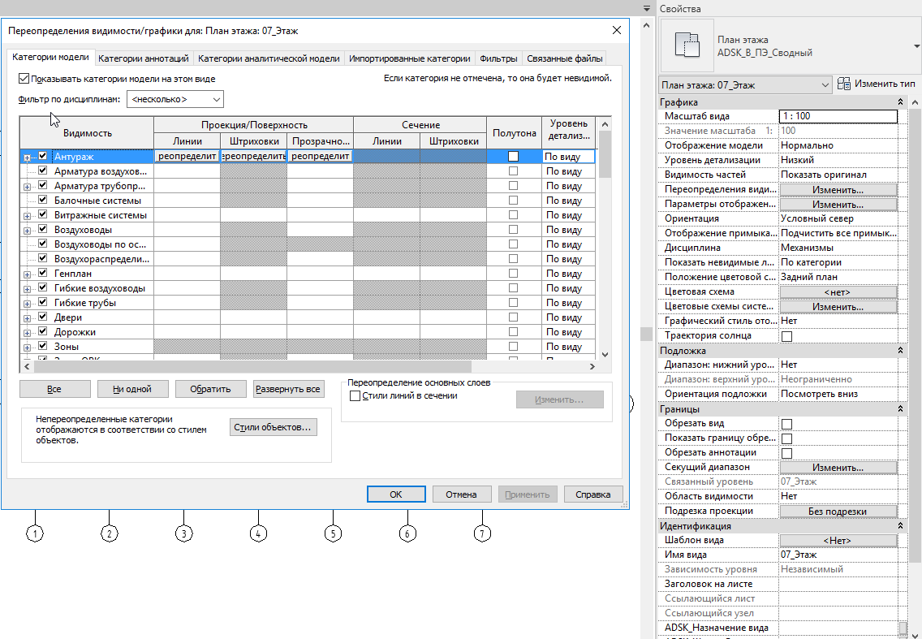The width and height of the screenshot is (922, 639).
Task: Click the Все button
Action: pos(54,389)
